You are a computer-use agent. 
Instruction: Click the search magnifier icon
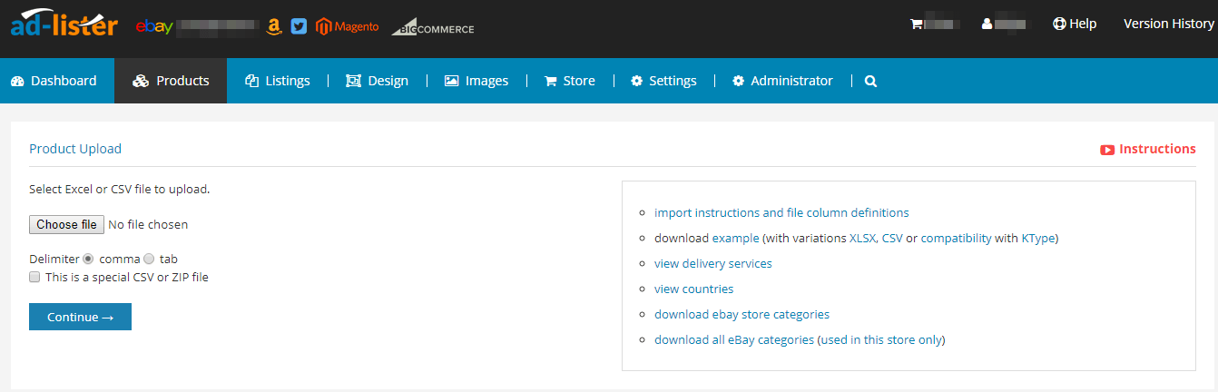(870, 81)
